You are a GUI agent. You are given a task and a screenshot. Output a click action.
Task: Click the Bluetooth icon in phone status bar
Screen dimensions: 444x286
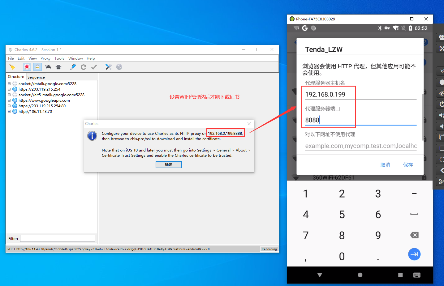(380, 28)
